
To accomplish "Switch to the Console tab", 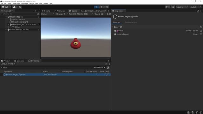I will [19, 61].
